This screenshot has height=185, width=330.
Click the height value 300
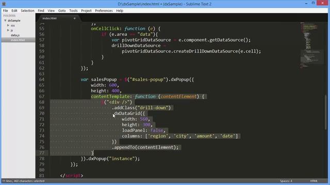pyautogui.click(x=146, y=125)
